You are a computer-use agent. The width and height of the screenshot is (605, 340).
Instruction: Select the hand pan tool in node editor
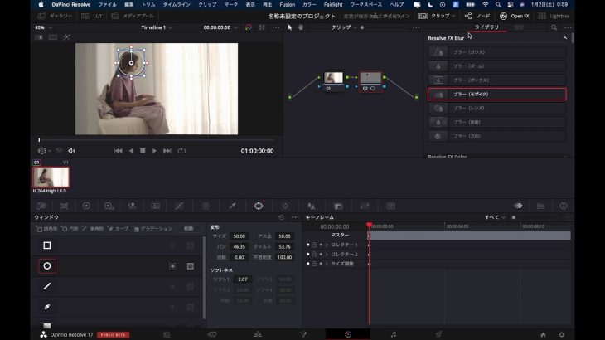click(x=301, y=27)
